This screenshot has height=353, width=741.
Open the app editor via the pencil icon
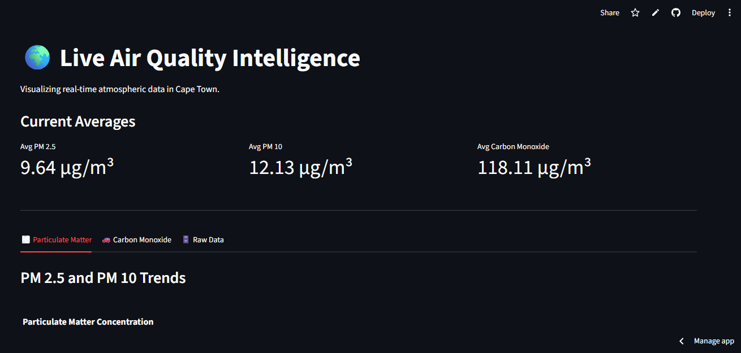click(x=655, y=12)
